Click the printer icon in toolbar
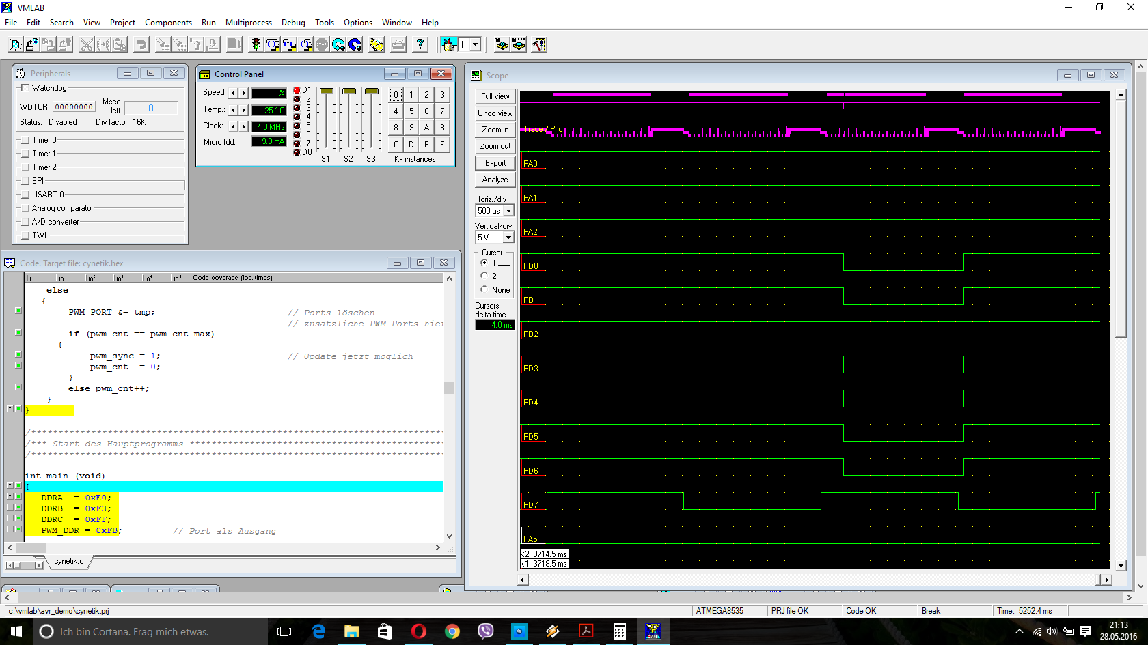This screenshot has height=645, width=1148. tap(398, 44)
